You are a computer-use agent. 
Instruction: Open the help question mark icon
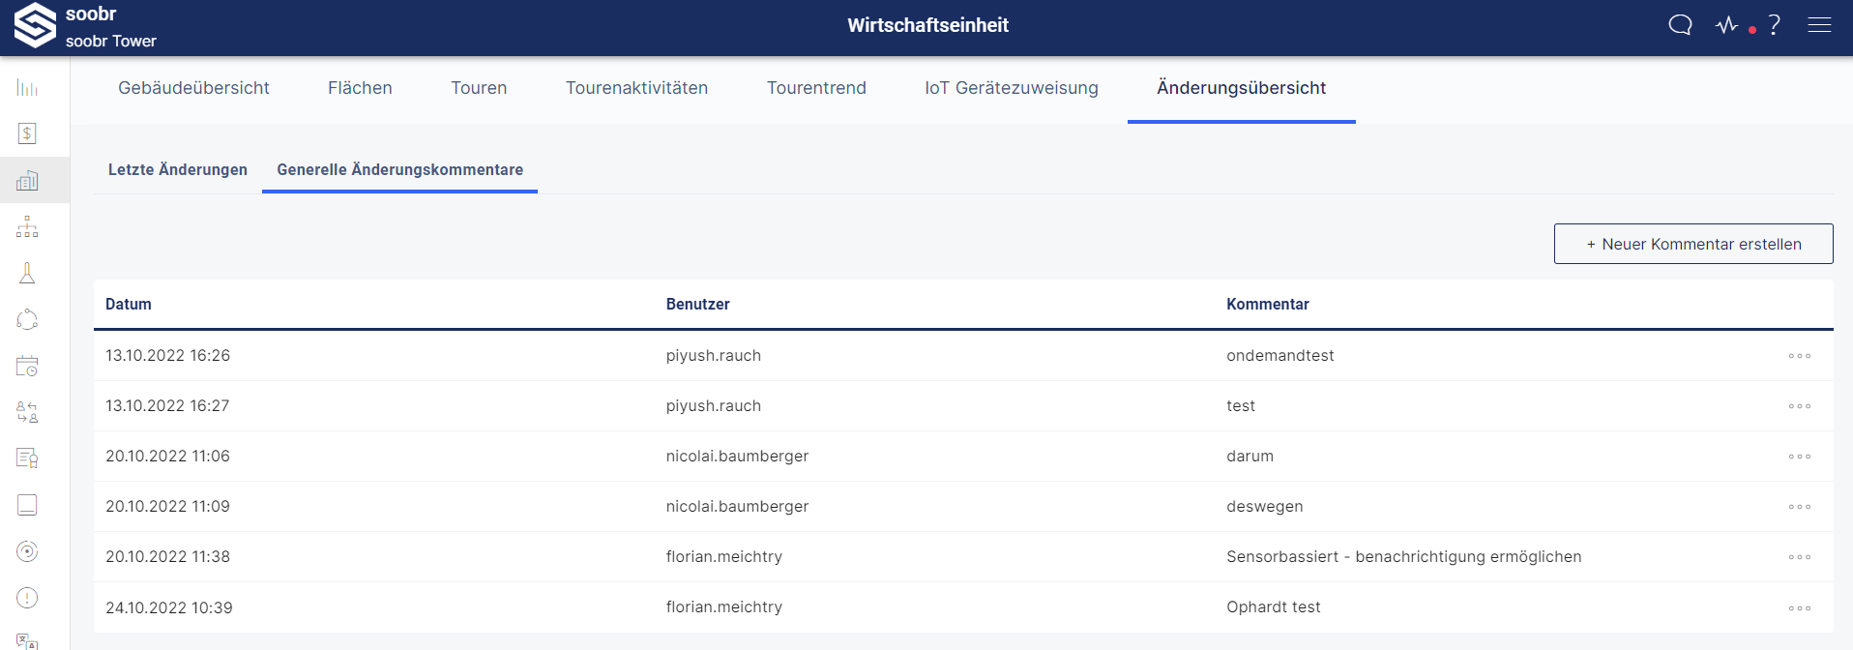point(1774,25)
